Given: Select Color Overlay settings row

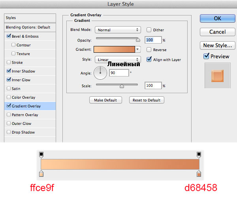Looking at the screenshot, I should (x=30, y=98).
